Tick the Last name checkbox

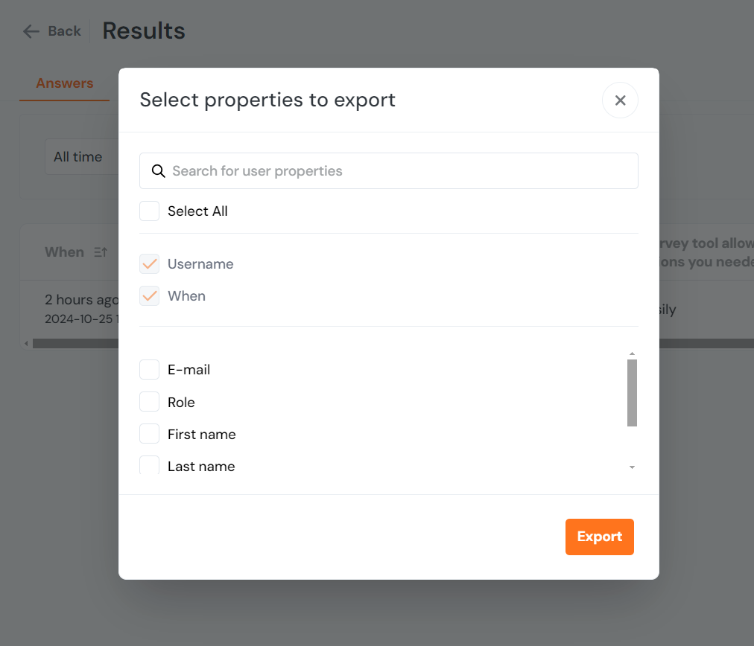(x=150, y=466)
